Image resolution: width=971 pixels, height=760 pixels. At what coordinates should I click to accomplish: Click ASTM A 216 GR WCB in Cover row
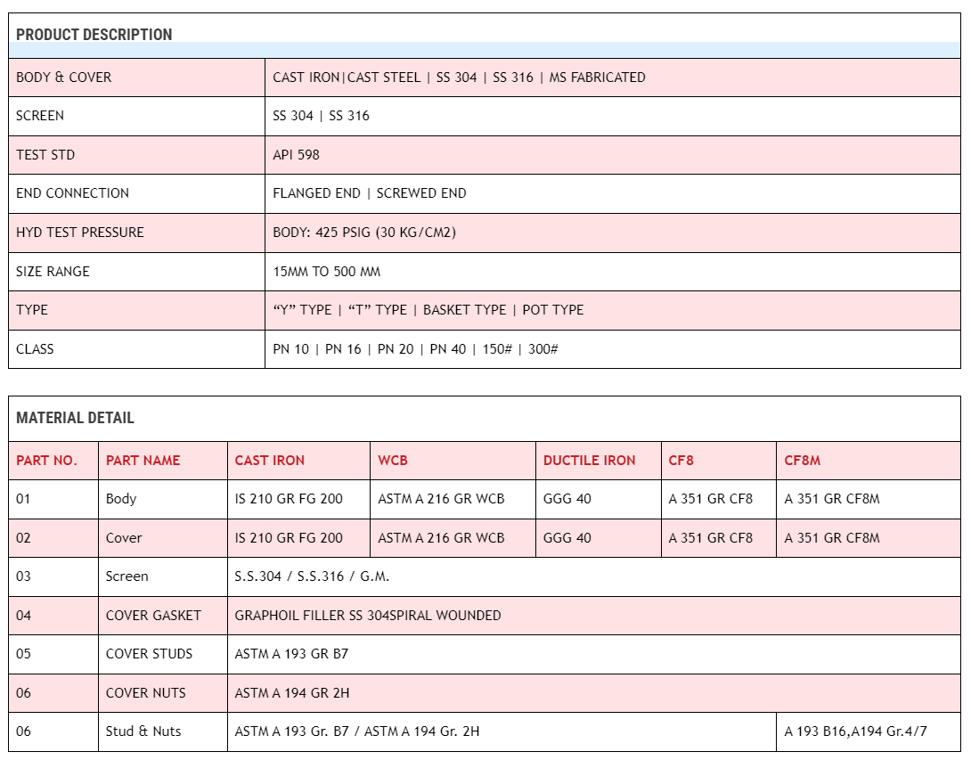[441, 537]
